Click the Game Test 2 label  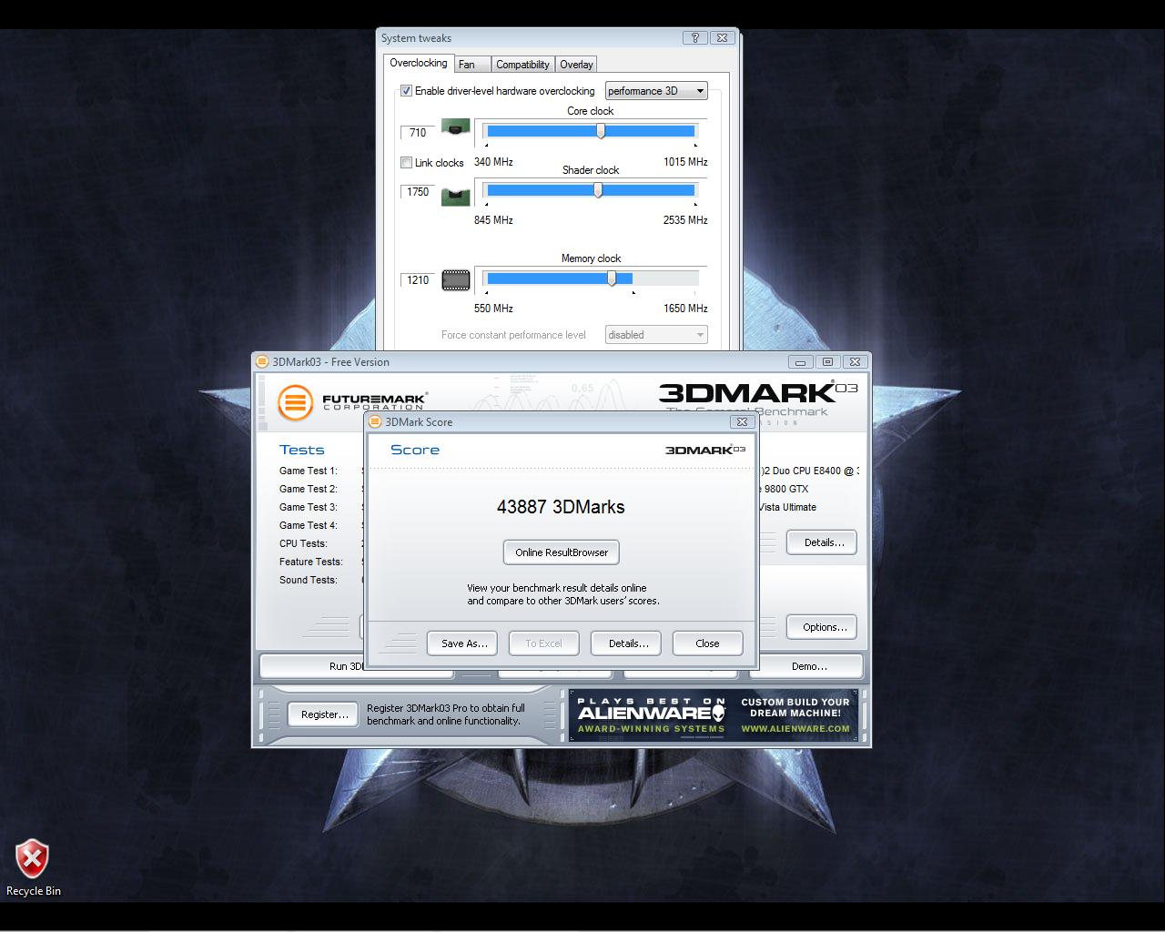point(309,489)
